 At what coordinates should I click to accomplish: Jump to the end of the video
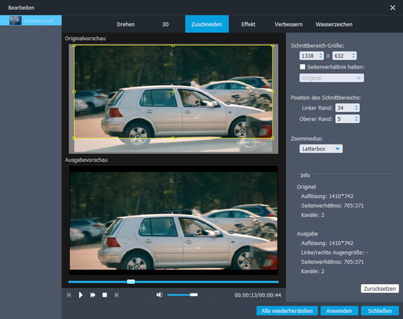point(116,295)
